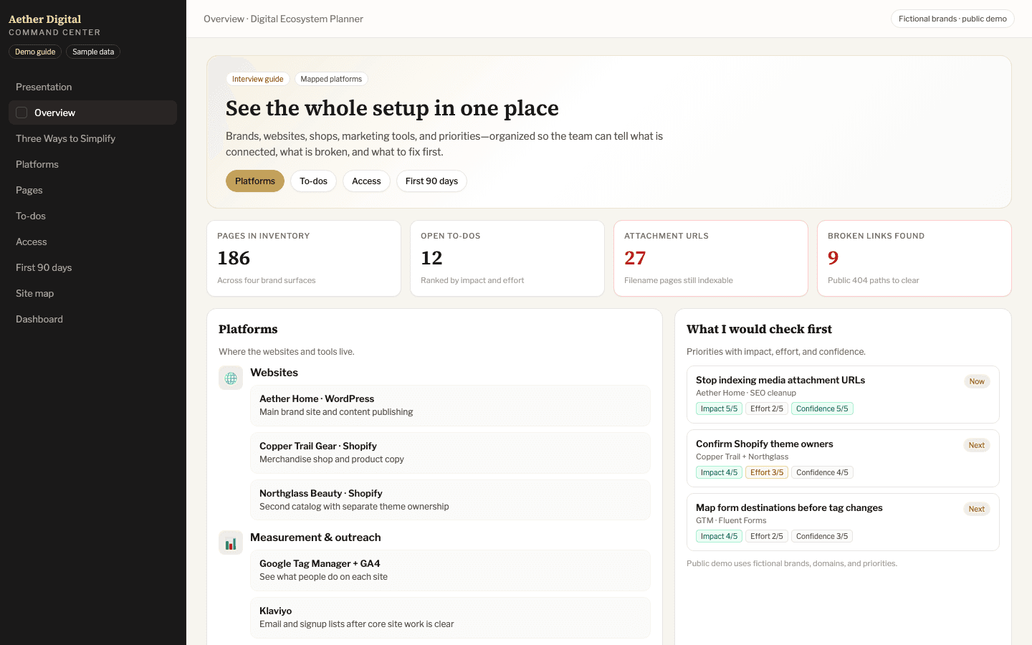
Task: Click the Demo guide pill
Action: pyautogui.click(x=35, y=52)
